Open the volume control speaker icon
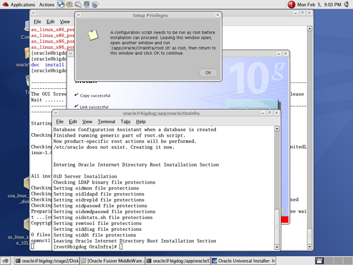Image resolution: width=353 pixels, height=265 pixels. click(347, 4)
